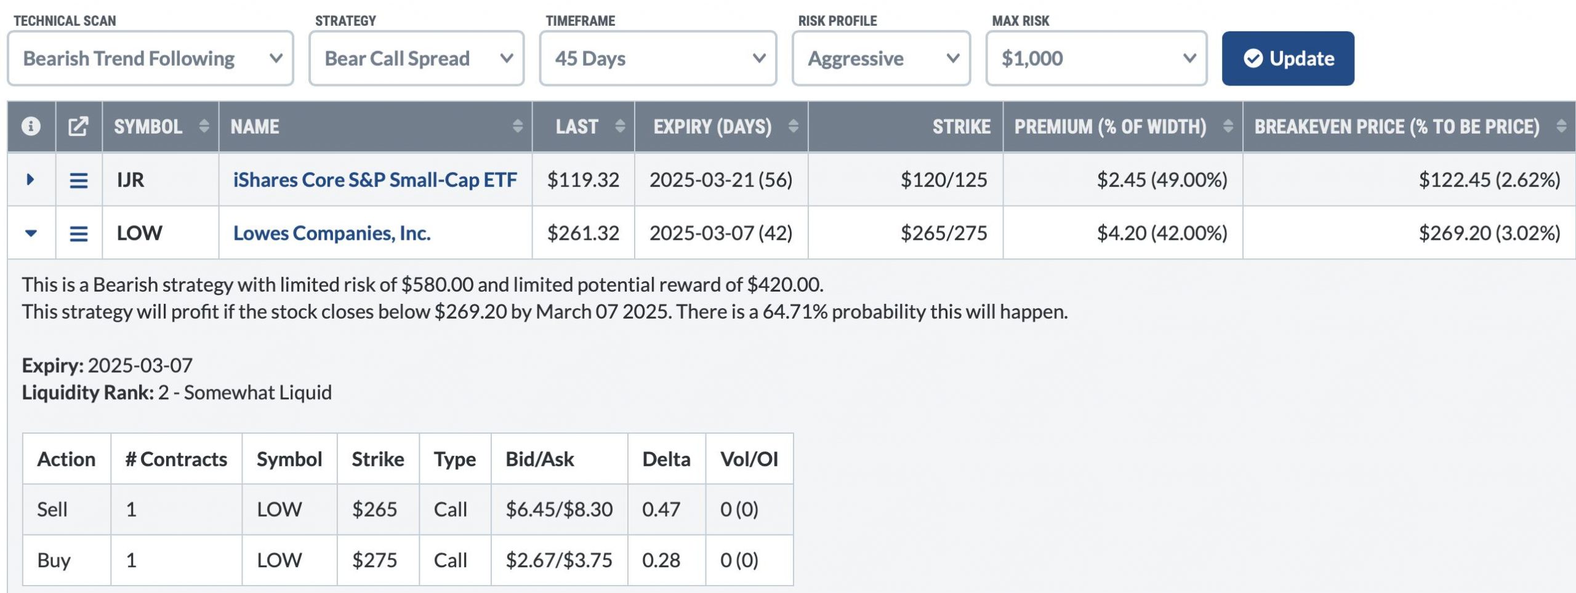Sort by Breakeven Price column arrows
The height and width of the screenshot is (593, 1576).
[x=1561, y=126]
